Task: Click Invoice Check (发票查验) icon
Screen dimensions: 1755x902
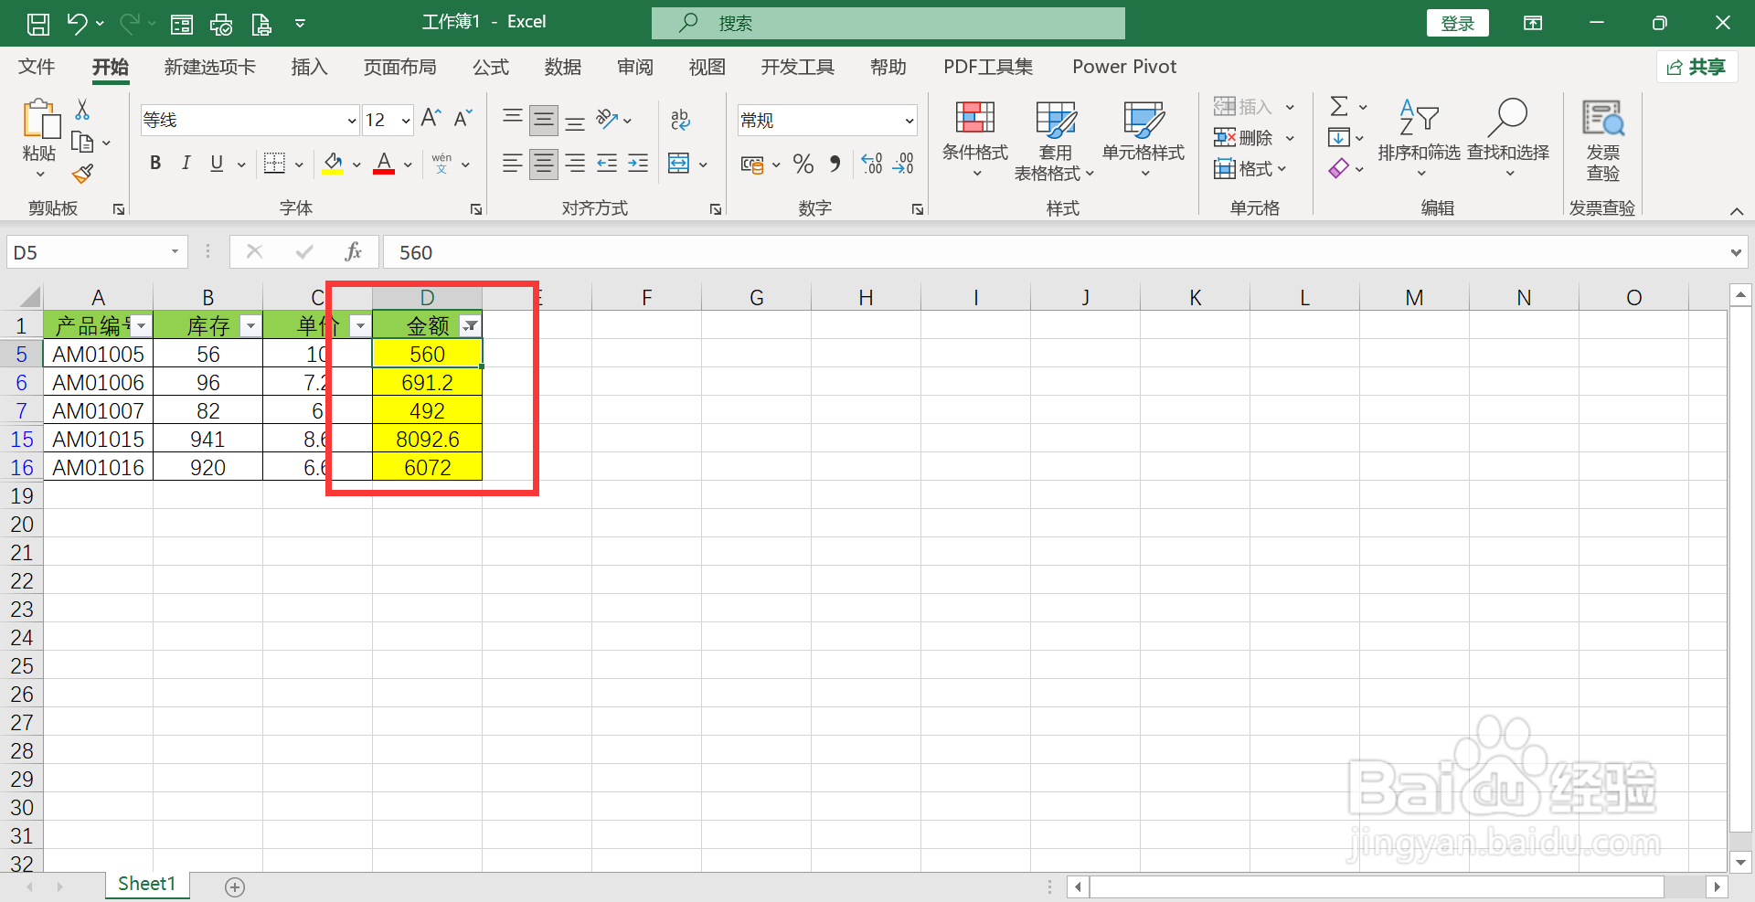Action: tap(1603, 140)
